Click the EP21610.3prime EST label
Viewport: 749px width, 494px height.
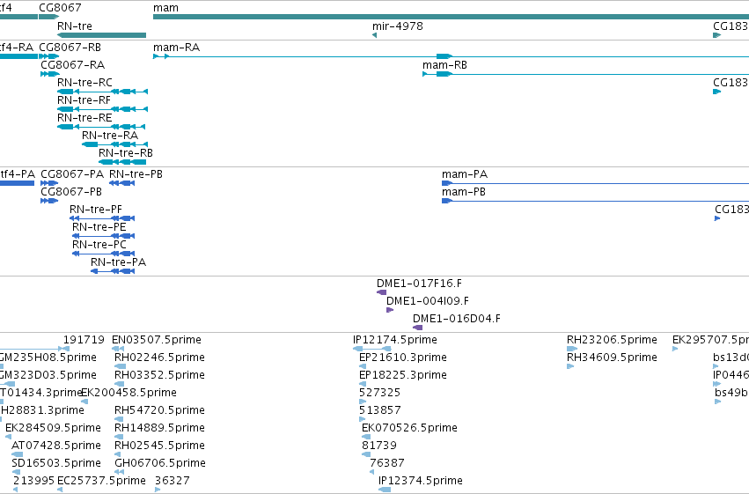tap(403, 358)
